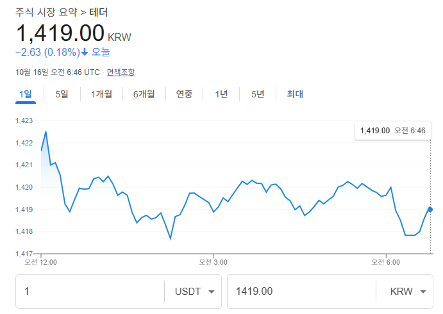
Task: Click the chart peak near 오전 12:00
Action: click(x=46, y=132)
